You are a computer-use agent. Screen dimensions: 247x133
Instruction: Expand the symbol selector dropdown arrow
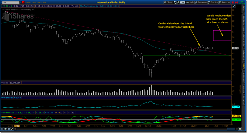21,2
